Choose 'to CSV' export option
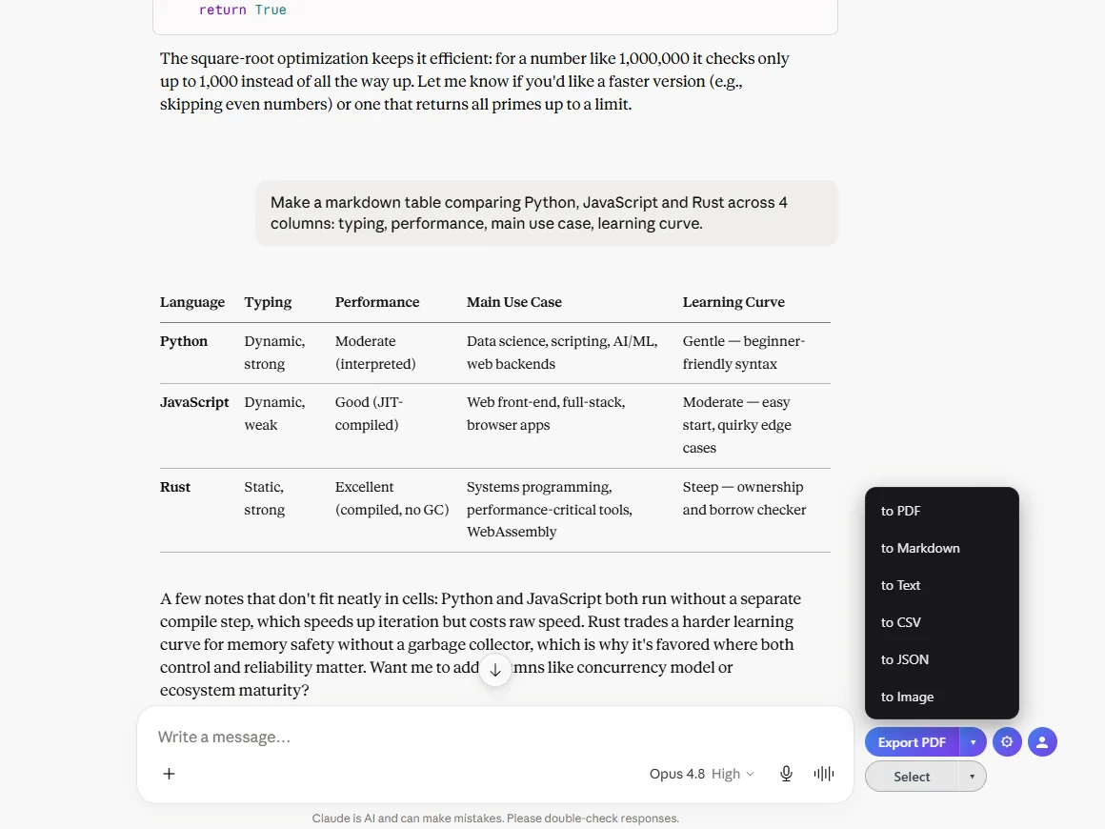This screenshot has height=829, width=1105. tap(941, 622)
